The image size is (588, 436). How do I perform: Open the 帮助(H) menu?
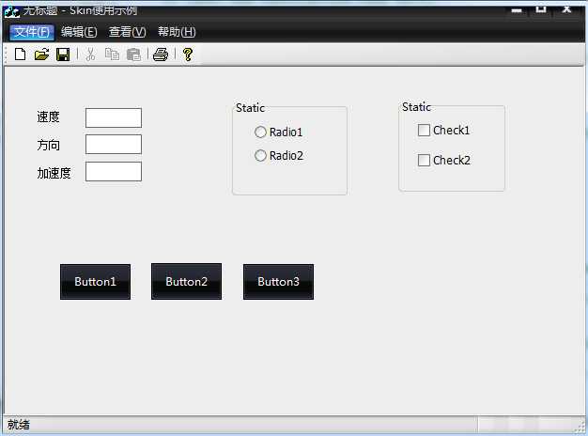[x=177, y=32]
